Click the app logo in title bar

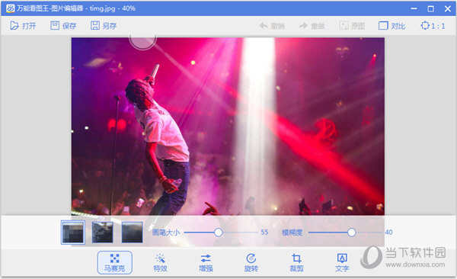[10, 8]
